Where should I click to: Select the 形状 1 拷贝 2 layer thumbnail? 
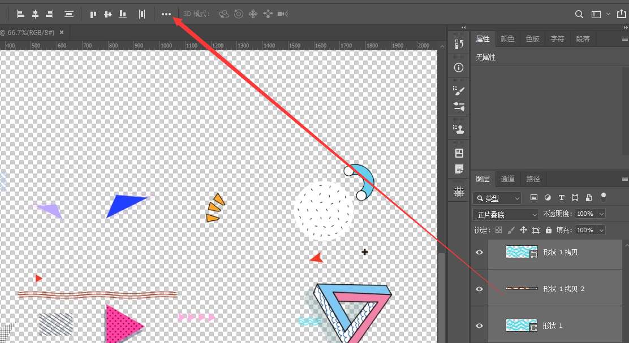click(x=522, y=289)
